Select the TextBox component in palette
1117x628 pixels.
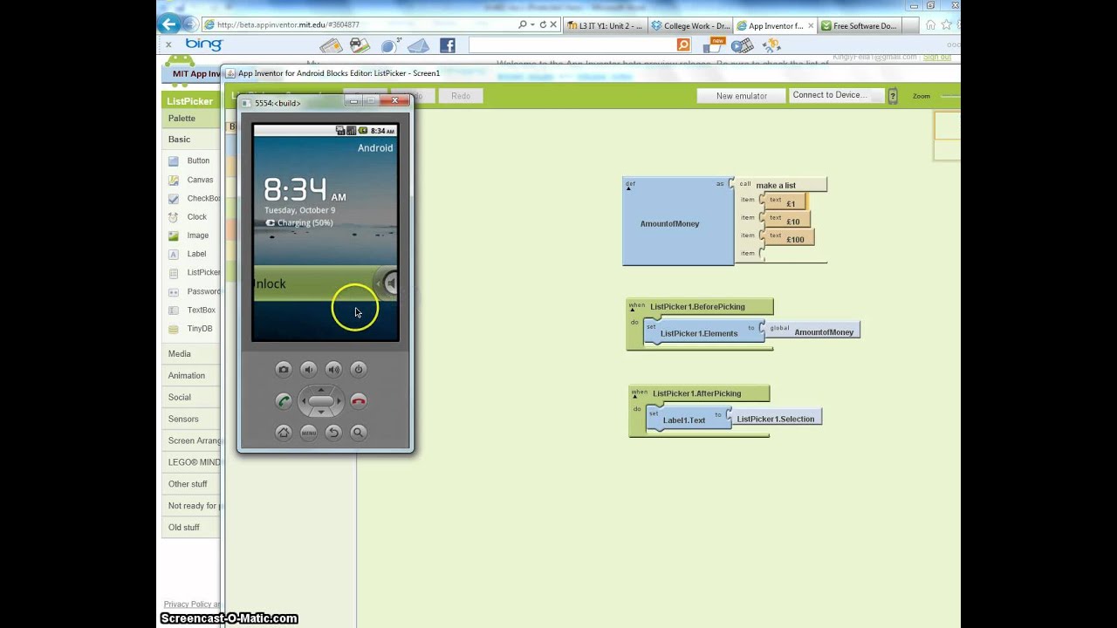[201, 311]
